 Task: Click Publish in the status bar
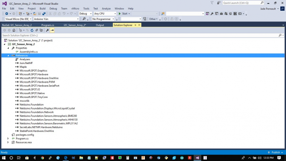[x=275, y=153]
